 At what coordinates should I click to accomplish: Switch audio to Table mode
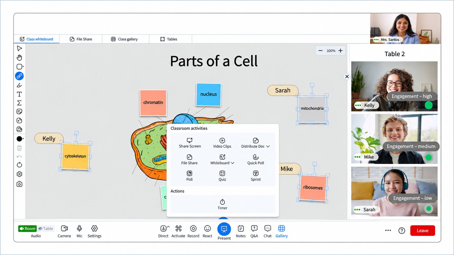click(x=46, y=229)
